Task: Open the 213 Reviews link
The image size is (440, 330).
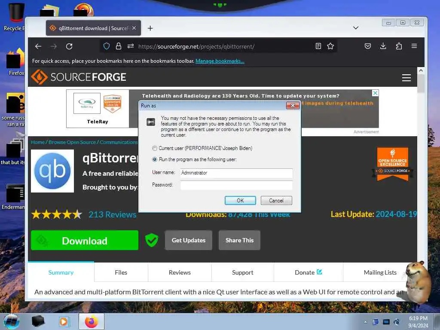Action: tap(113, 215)
